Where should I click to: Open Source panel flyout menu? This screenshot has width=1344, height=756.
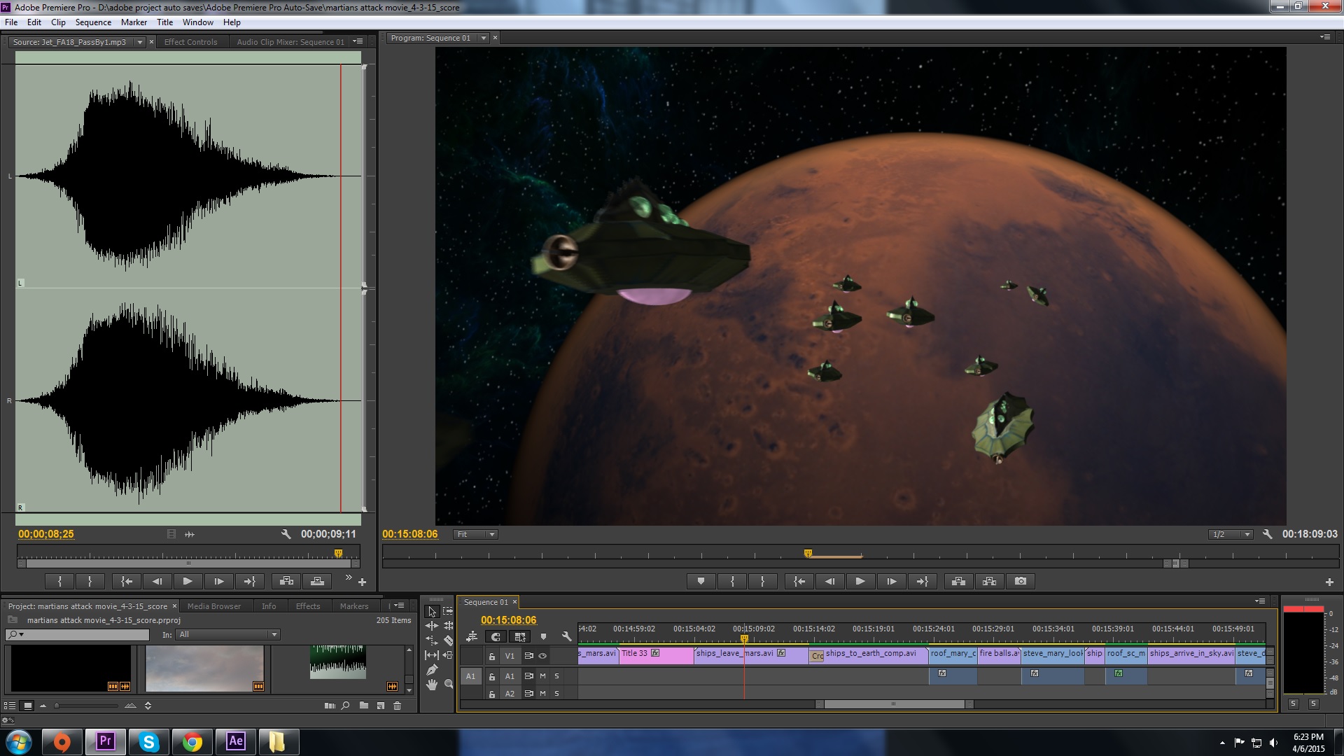pos(358,41)
